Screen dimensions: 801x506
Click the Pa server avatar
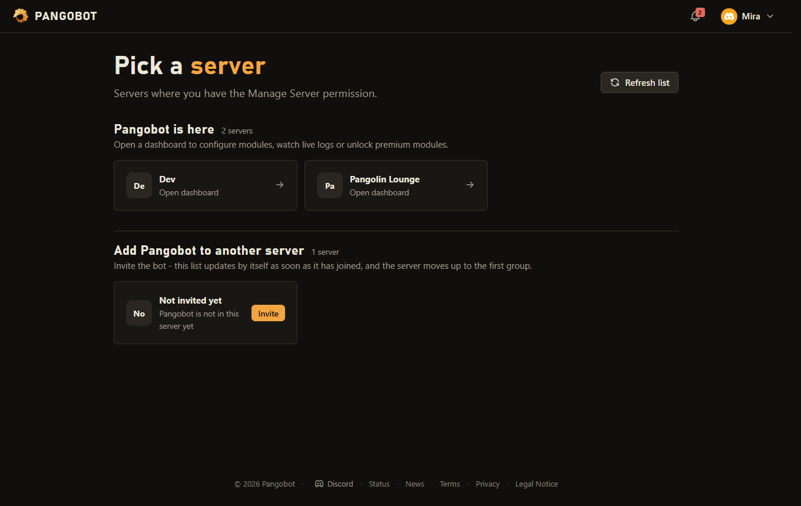click(330, 185)
